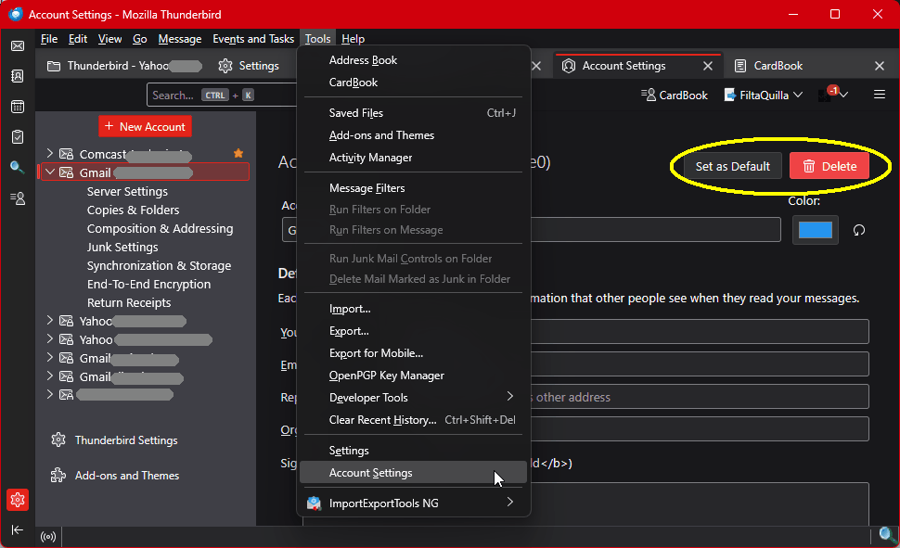The height and width of the screenshot is (548, 900).
Task: Reset the account color with circular arrow
Action: click(858, 230)
